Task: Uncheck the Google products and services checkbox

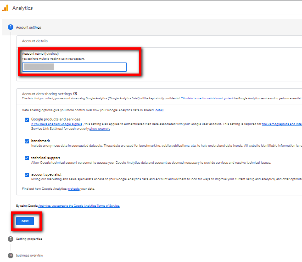Action: coord(27,120)
